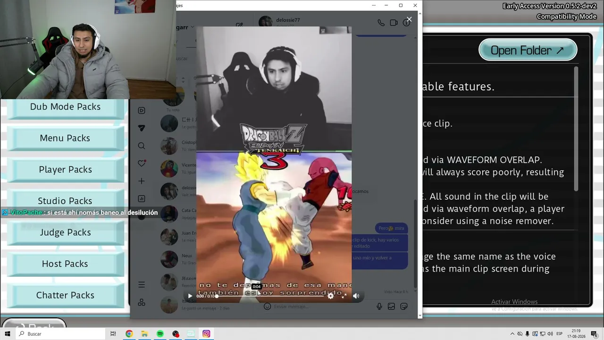604x340 pixels.
Task: Compose a new Instagram message
Action: tap(239, 25)
